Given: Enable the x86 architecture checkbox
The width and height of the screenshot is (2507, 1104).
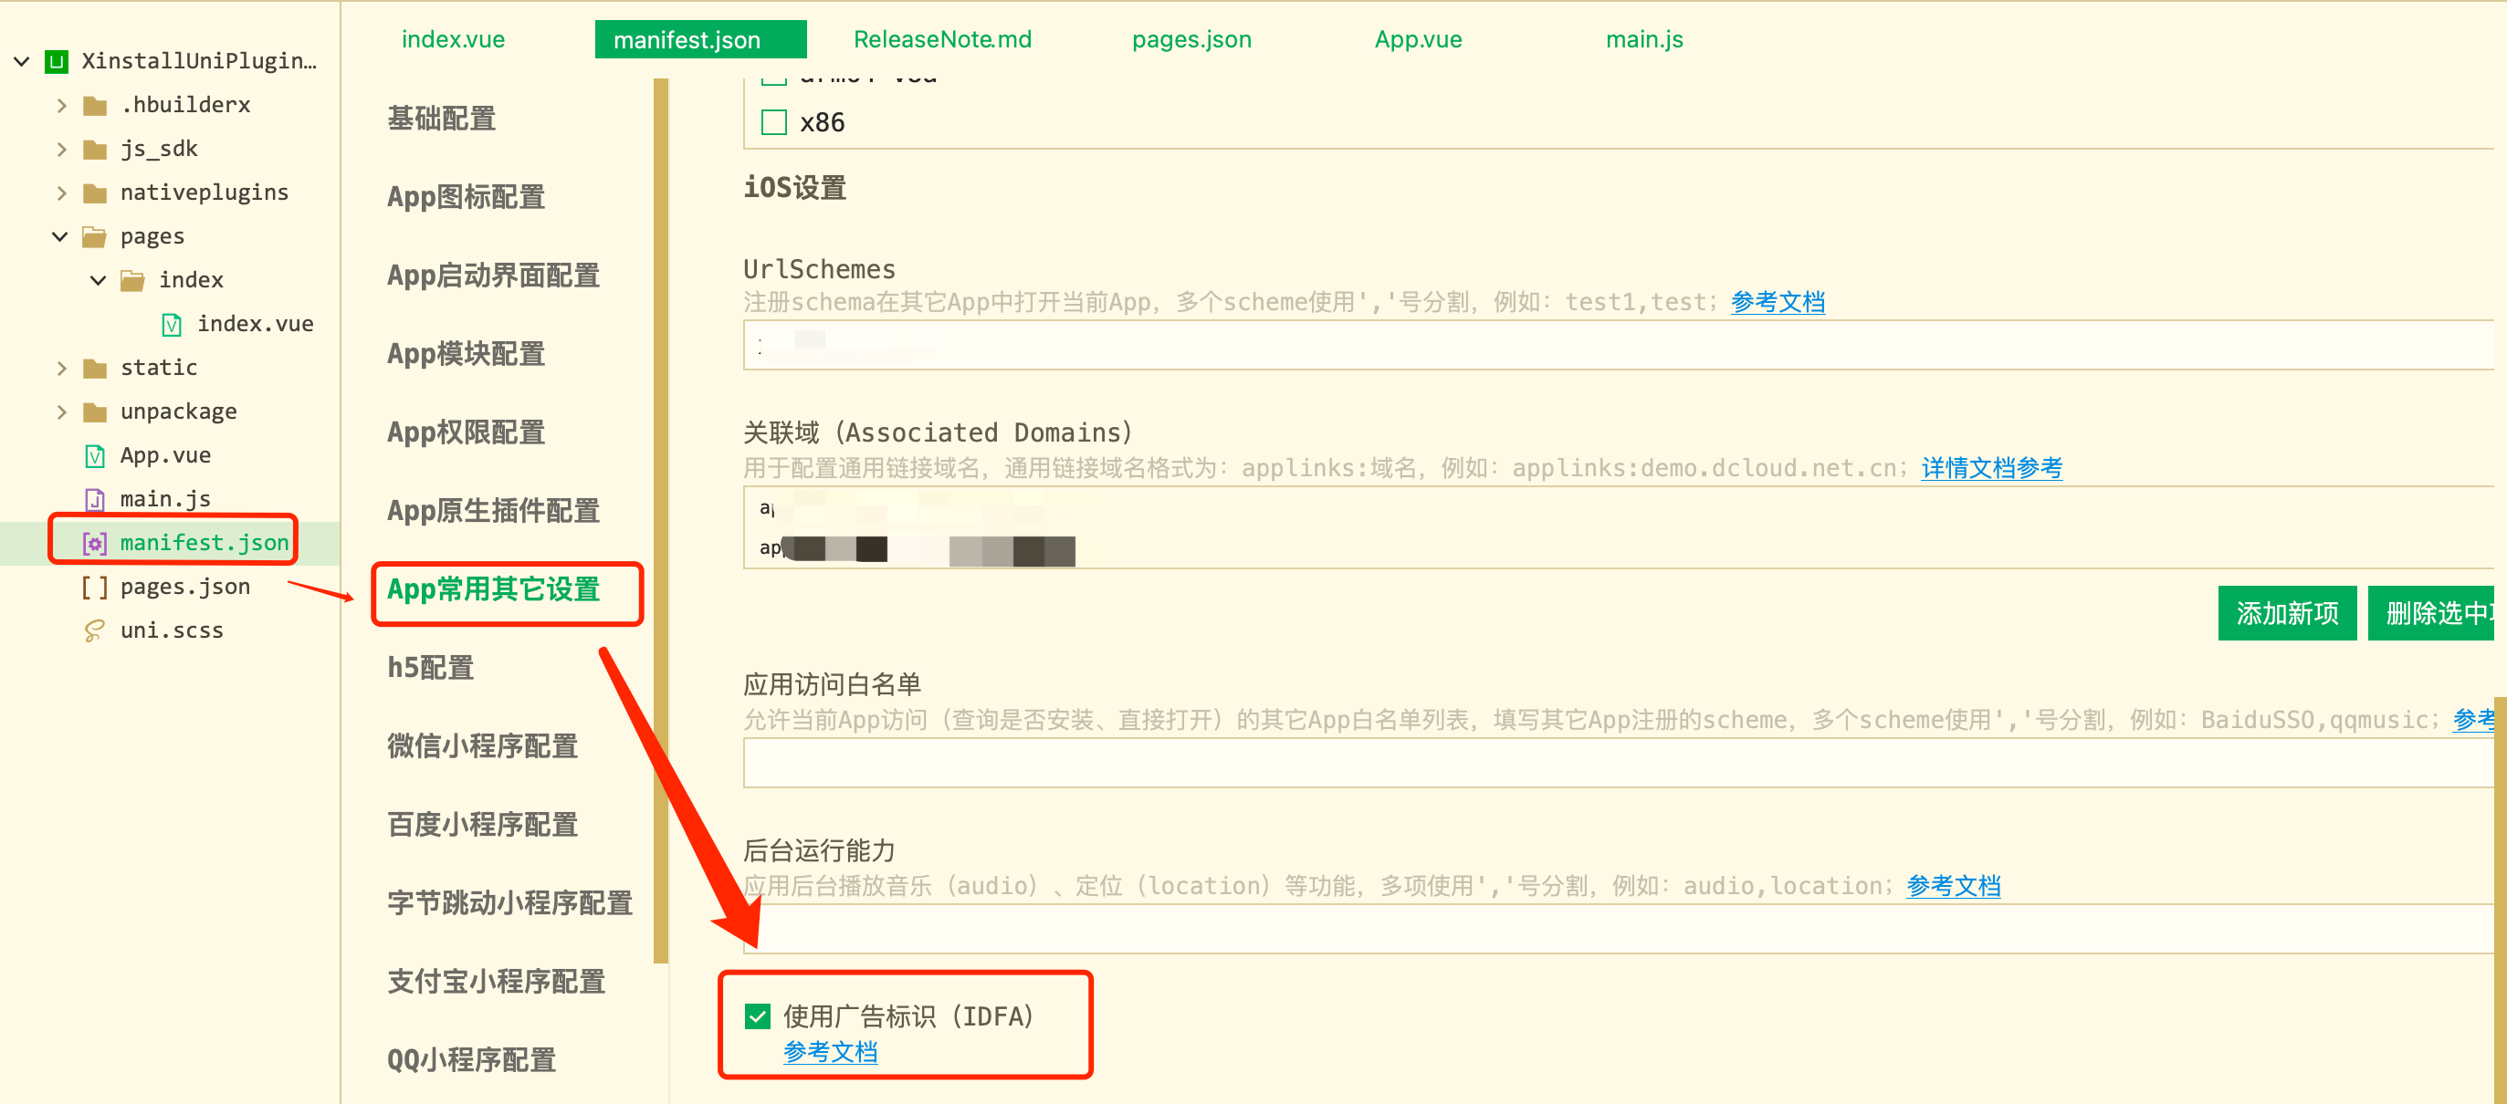Looking at the screenshot, I should tap(773, 121).
